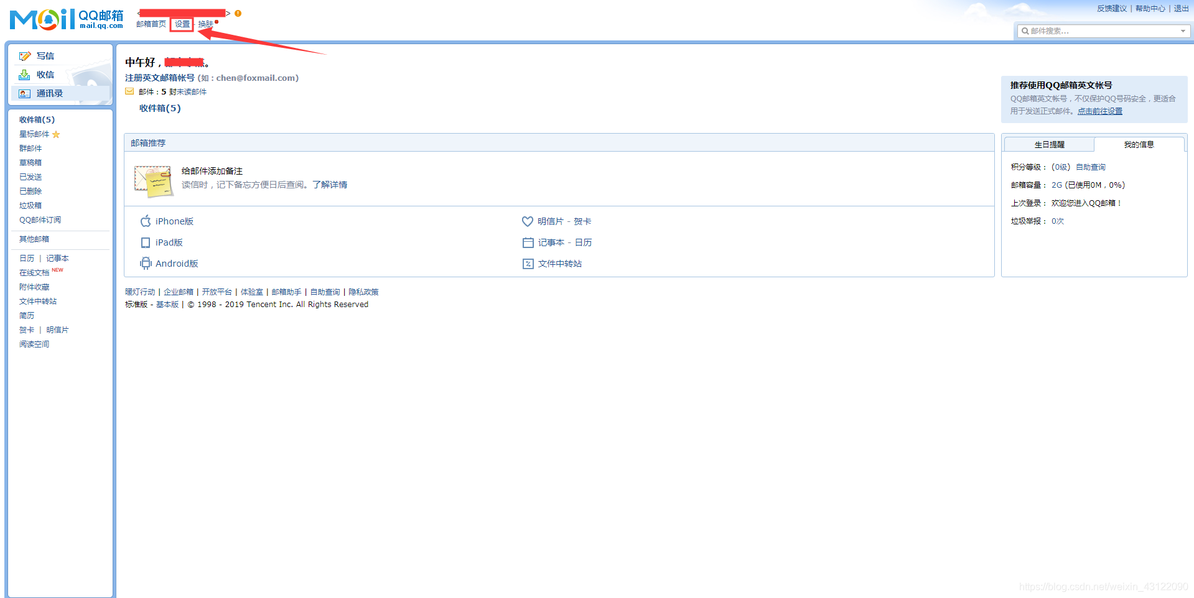This screenshot has width=1194, height=598.
Task: Open 已发送 folder
Action: tap(30, 177)
